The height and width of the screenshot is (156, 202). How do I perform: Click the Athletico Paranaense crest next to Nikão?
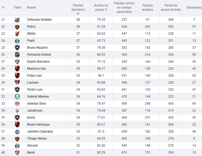point(17,34)
